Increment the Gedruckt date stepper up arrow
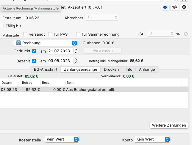The width and height of the screenshot is (192, 145). tap(76, 49)
